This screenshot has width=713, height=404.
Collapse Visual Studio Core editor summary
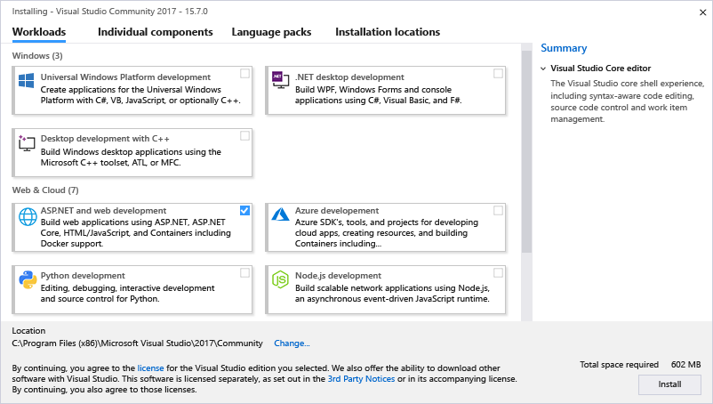[x=543, y=69]
